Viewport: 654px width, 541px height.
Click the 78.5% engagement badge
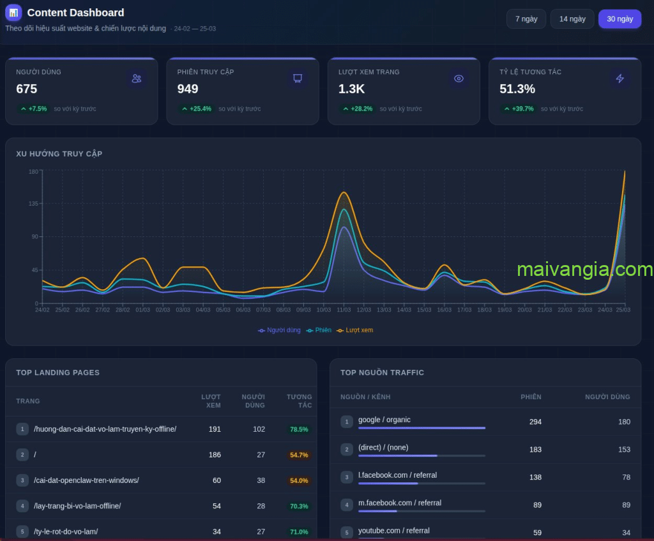click(299, 430)
